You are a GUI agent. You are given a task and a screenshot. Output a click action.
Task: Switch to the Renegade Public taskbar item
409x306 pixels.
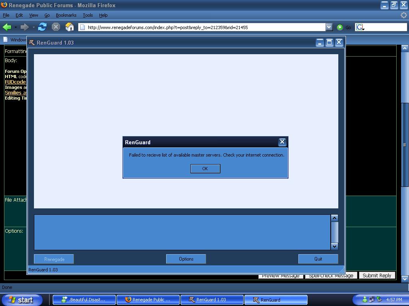point(148,300)
